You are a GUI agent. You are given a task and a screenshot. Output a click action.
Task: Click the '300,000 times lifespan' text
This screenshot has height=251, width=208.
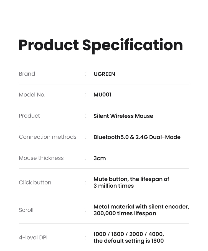tap(125, 213)
